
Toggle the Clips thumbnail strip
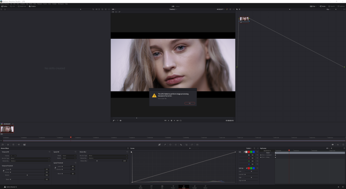tap(313, 6)
